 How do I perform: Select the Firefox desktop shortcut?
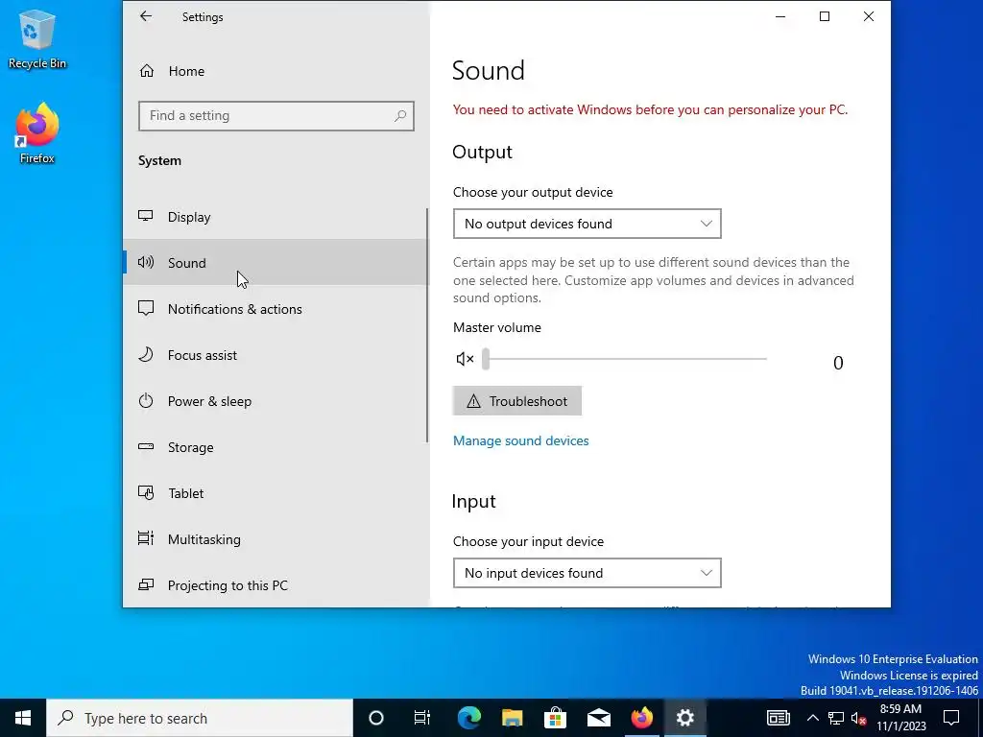tap(37, 133)
